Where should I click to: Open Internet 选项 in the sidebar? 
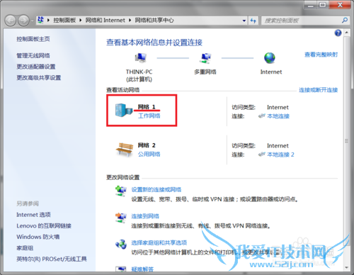(33, 215)
